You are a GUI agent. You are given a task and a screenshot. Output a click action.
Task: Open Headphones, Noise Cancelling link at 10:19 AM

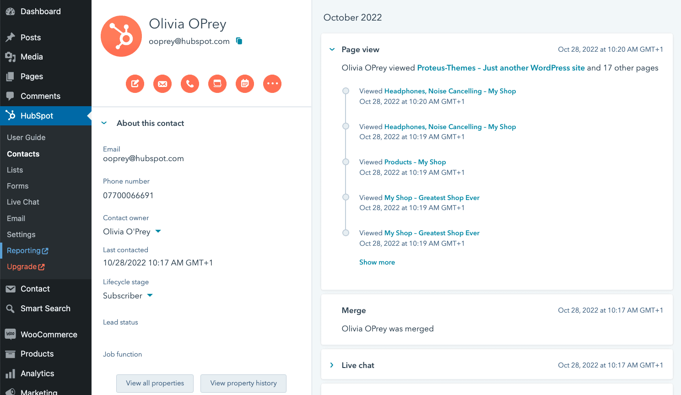coord(450,127)
